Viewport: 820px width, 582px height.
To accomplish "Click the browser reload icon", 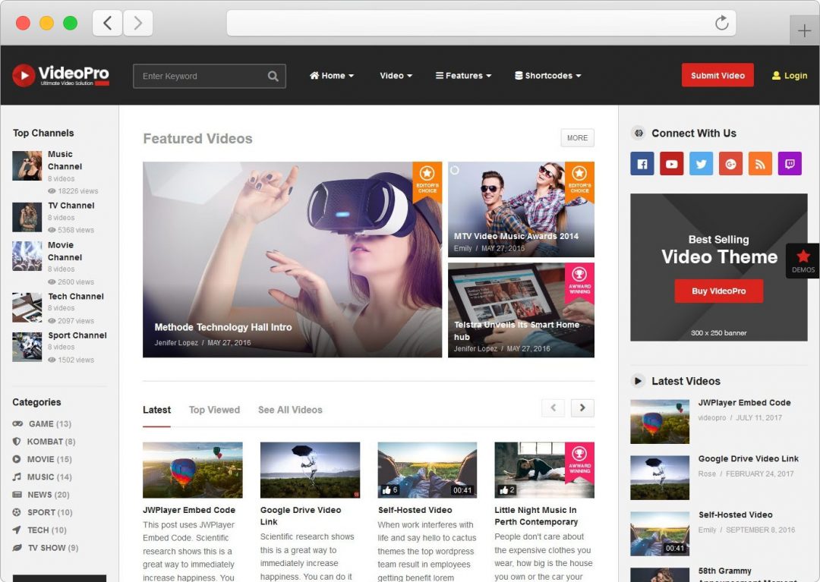I will [721, 23].
